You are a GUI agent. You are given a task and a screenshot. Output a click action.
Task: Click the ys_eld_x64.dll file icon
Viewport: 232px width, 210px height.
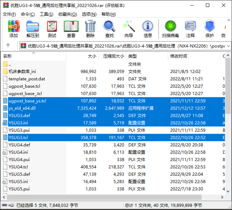[5, 108]
